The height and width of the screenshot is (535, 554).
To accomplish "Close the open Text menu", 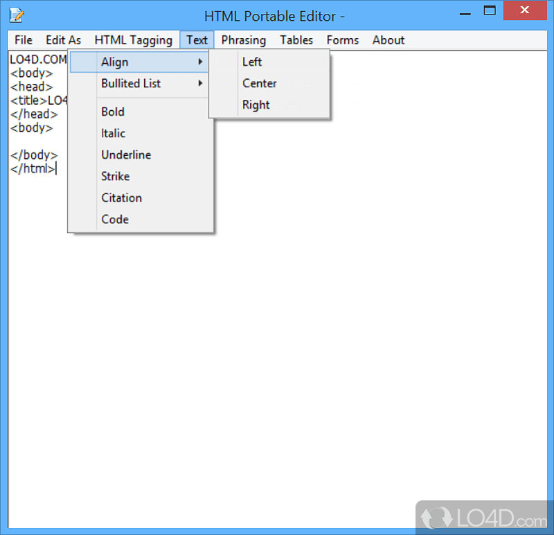I will pos(197,40).
